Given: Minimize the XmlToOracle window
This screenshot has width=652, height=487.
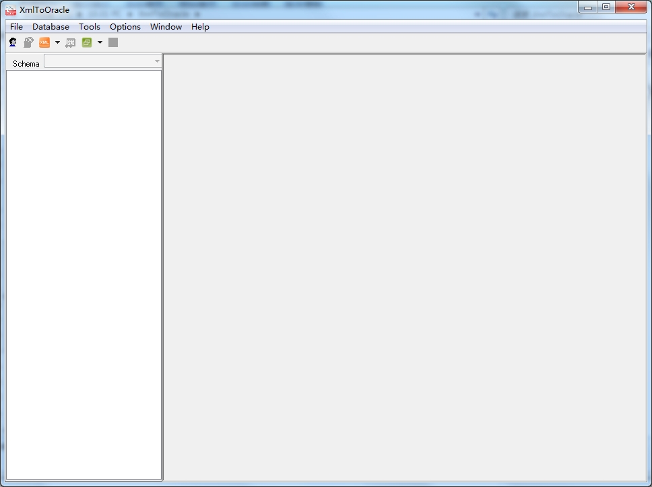Looking at the screenshot, I should click(x=588, y=7).
